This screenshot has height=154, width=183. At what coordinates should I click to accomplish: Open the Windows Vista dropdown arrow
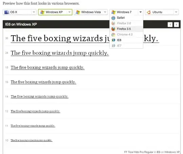(x=105, y=12)
